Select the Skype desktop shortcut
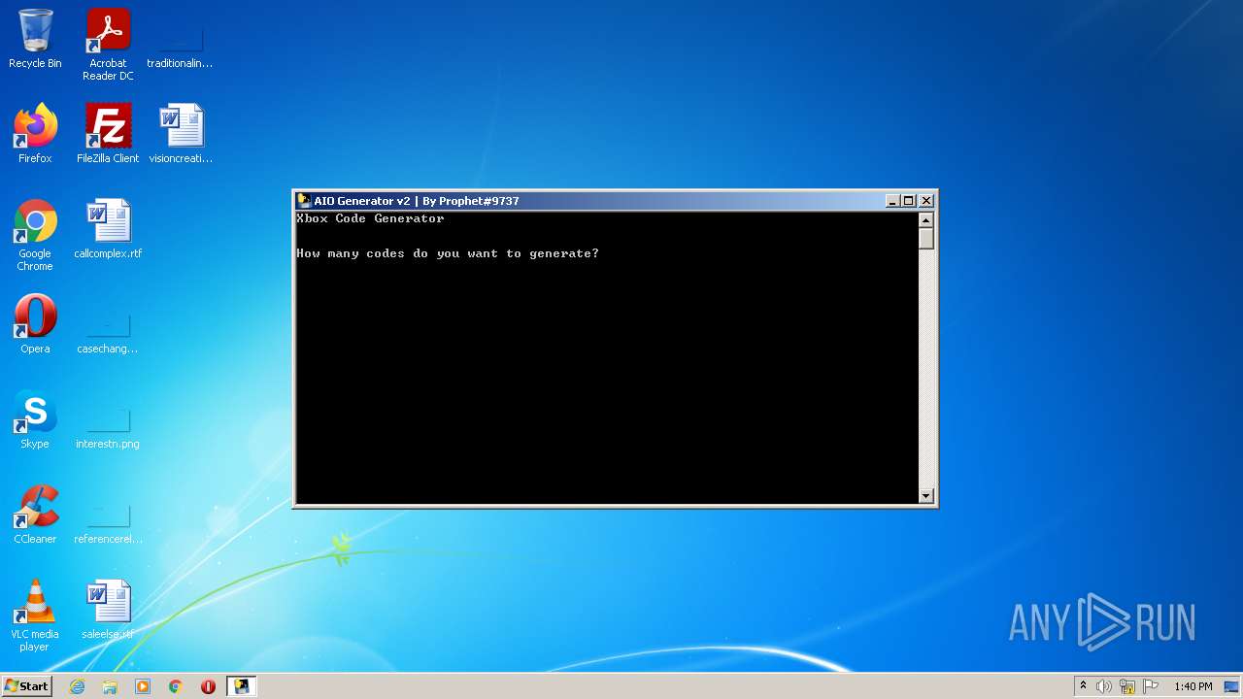The height and width of the screenshot is (699, 1243). coord(35,419)
